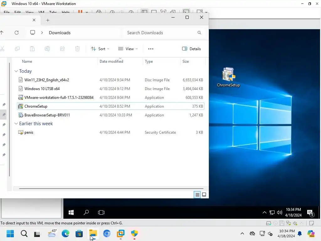
Task: Click Downloads in the address bar
Action: pyautogui.click(x=60, y=33)
